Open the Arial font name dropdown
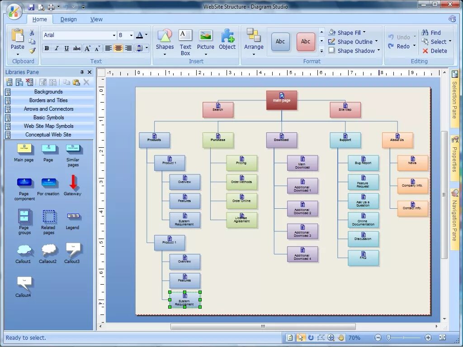The height and width of the screenshot is (347, 463). (x=114, y=35)
